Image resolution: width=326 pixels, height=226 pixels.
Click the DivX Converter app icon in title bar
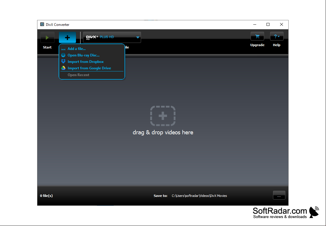pyautogui.click(x=42, y=24)
